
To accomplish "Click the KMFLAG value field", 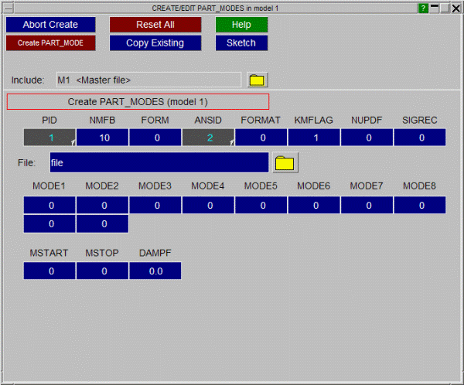I will [313, 138].
